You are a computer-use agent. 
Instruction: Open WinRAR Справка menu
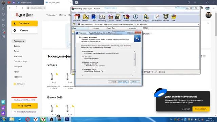pyautogui.click(x=121, y=12)
